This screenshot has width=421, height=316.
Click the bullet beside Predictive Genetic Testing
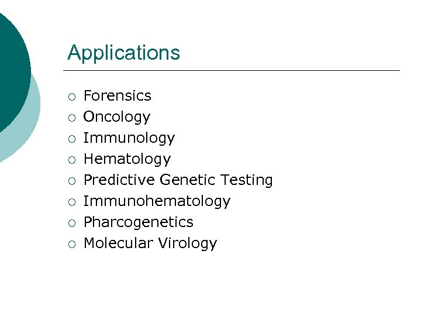(x=71, y=180)
